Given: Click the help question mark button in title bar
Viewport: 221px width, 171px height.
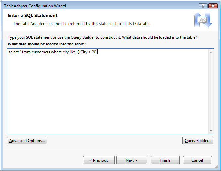Looking at the screenshot, I should pyautogui.click(x=202, y=6).
